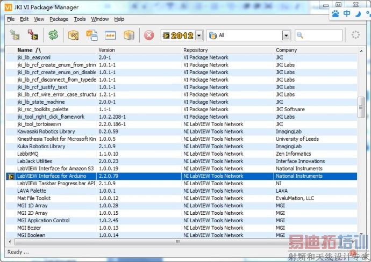Viewport: 371px width, 262px height.
Task: Open the LabVIEW 2012 version dropdown
Action: tap(199, 35)
